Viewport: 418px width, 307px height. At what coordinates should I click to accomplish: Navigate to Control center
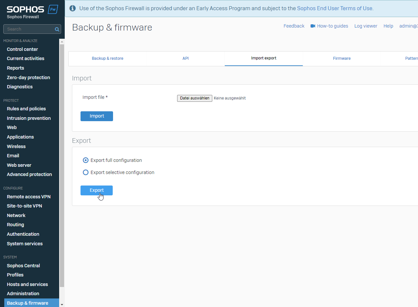pyautogui.click(x=22, y=49)
